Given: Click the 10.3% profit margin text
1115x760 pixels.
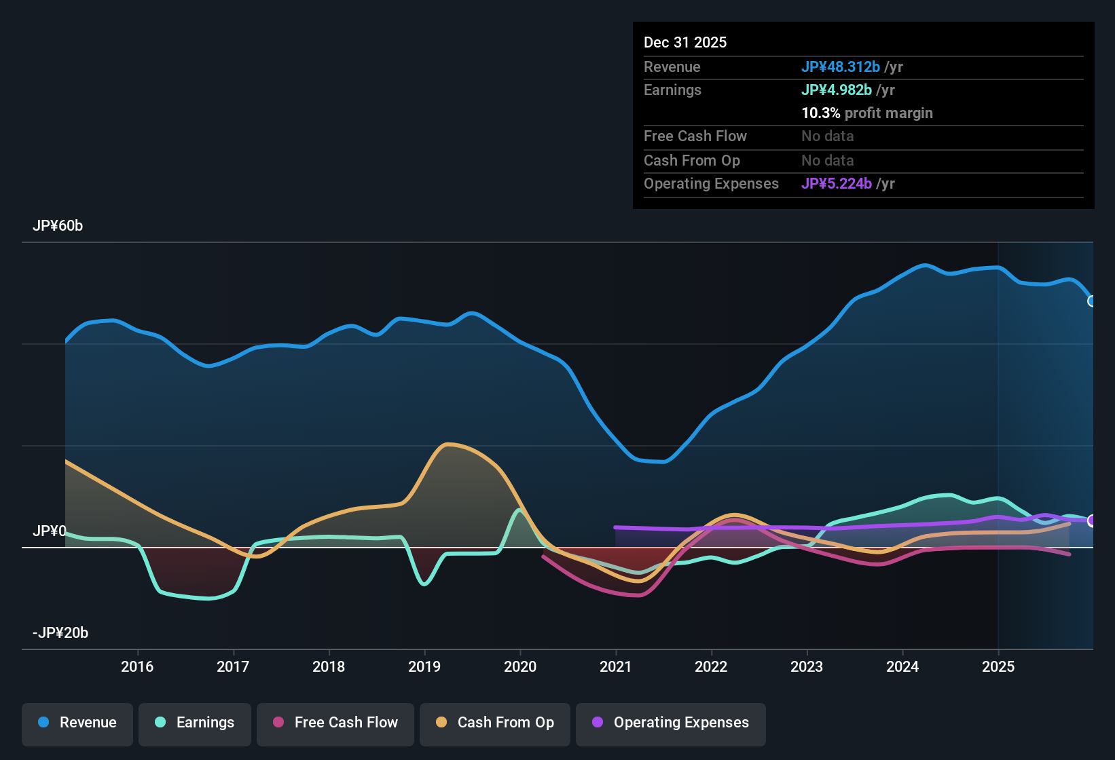Looking at the screenshot, I should (867, 113).
